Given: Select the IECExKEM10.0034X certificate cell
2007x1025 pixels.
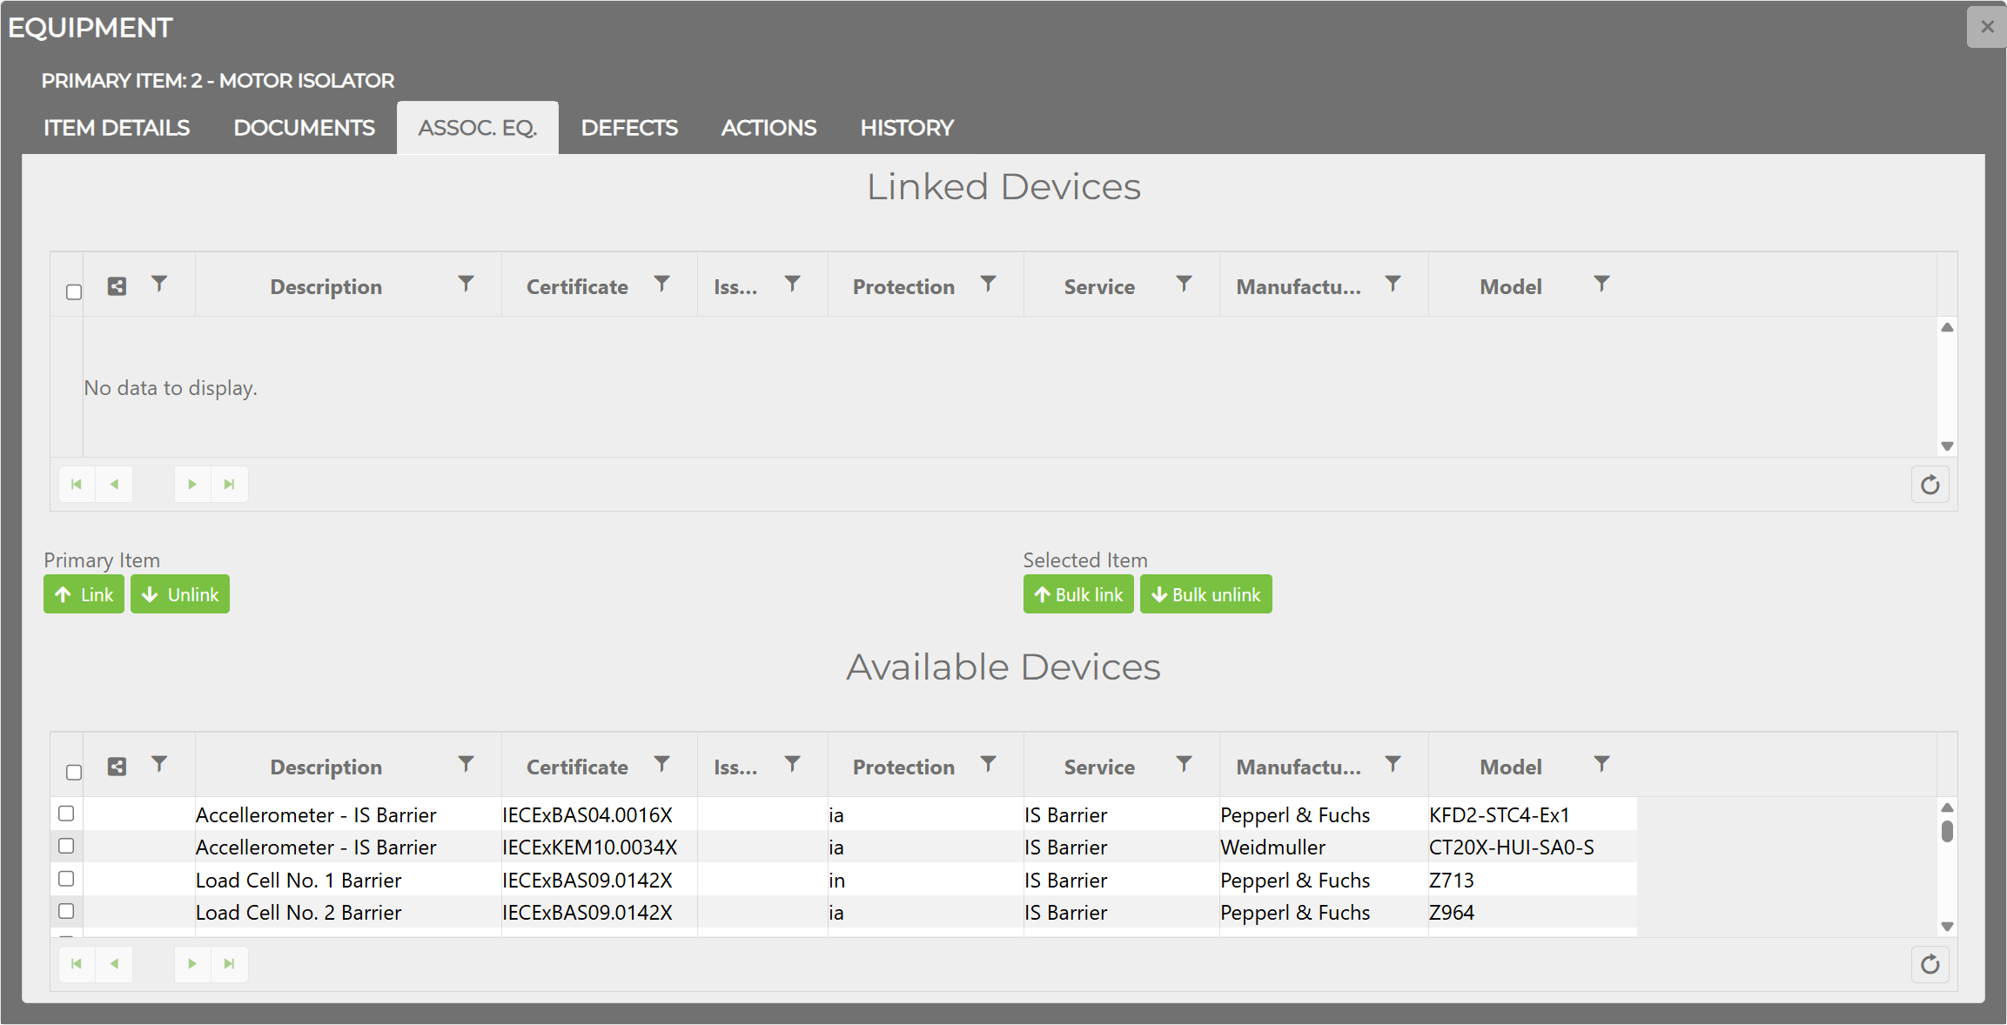Looking at the screenshot, I should pyautogui.click(x=599, y=847).
